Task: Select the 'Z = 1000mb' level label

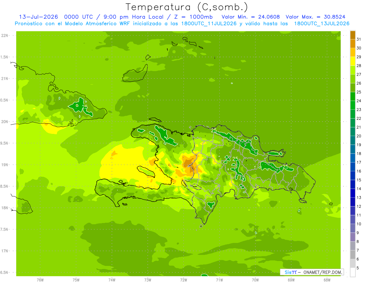Action: [x=194, y=17]
